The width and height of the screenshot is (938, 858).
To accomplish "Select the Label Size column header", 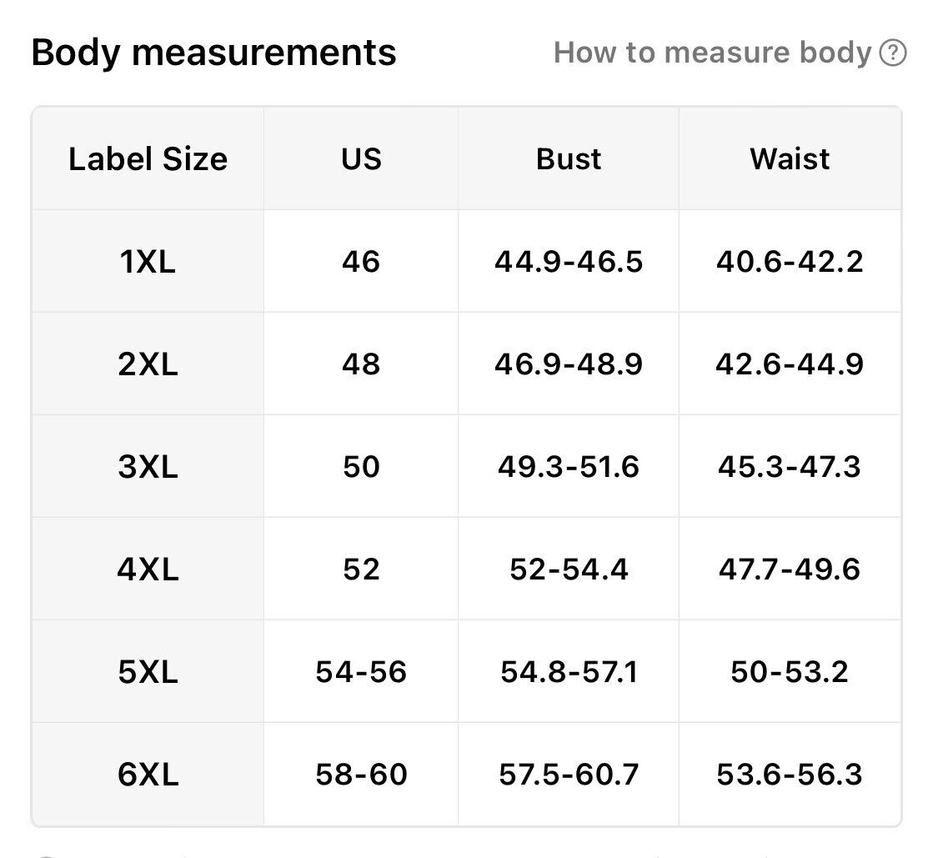I will click(x=148, y=159).
